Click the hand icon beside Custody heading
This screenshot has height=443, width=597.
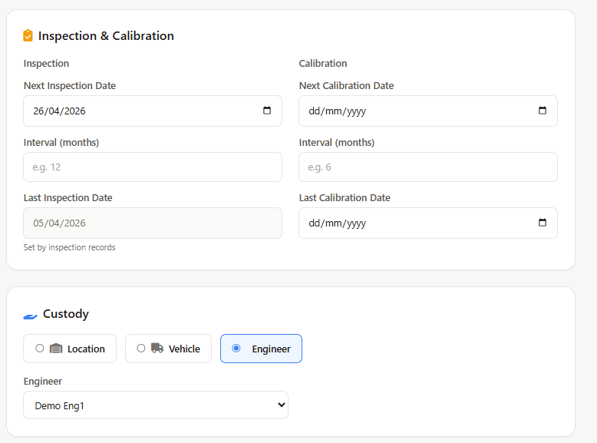click(31, 316)
